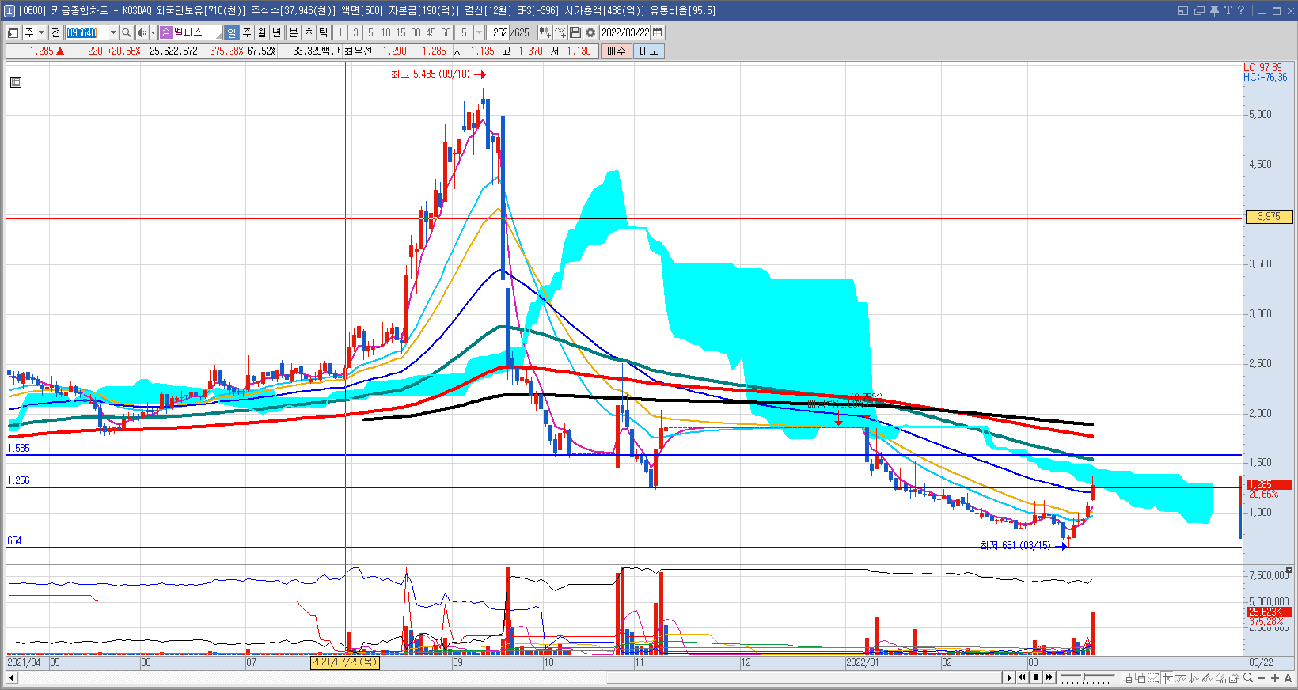1298x690 pixels.
Task: Click the speaker sound icon in toolbar
Action: (x=142, y=32)
